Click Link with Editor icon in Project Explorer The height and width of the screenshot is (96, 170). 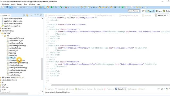(27, 15)
